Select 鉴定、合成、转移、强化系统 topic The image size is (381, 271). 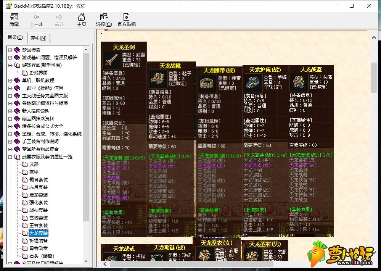[52, 134]
